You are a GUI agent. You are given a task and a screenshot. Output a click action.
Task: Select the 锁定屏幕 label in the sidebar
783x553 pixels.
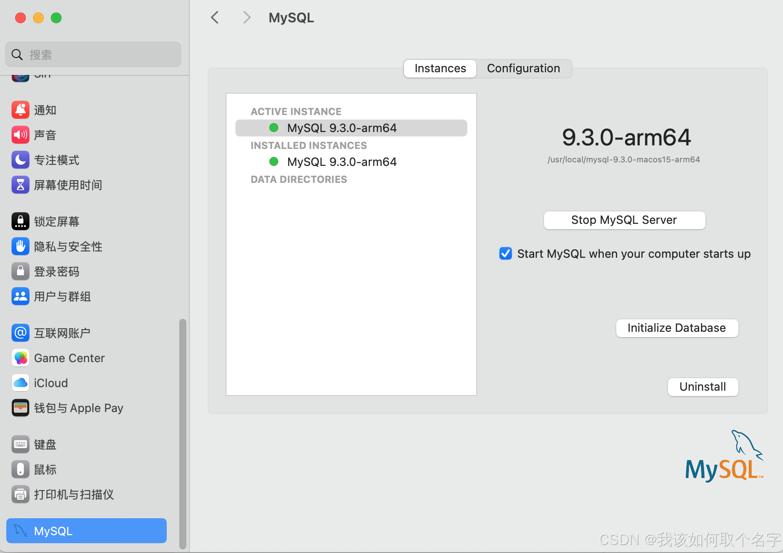click(x=57, y=222)
